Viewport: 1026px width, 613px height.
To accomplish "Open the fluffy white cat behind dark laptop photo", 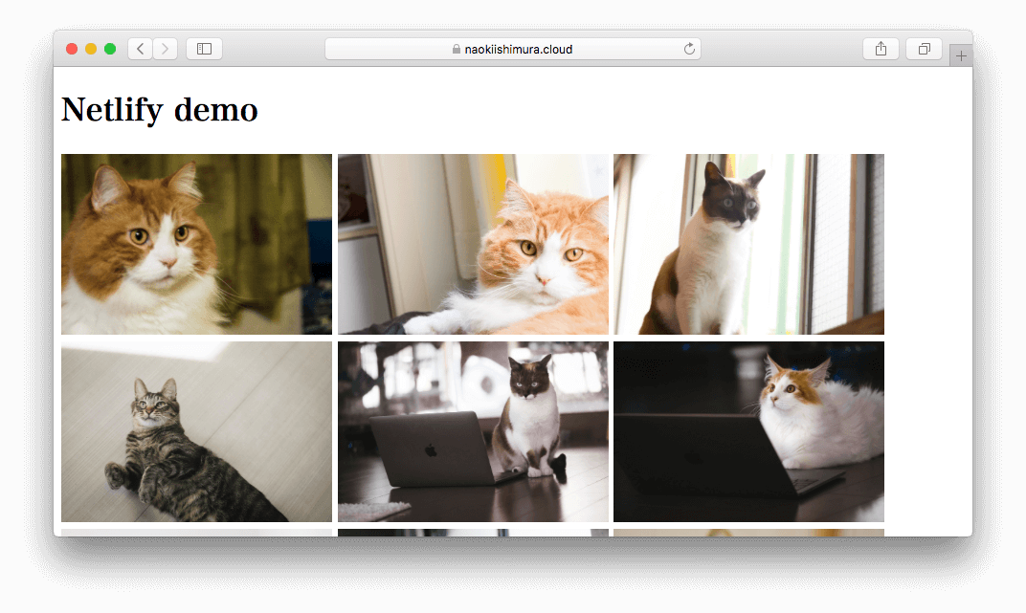I will 748,431.
